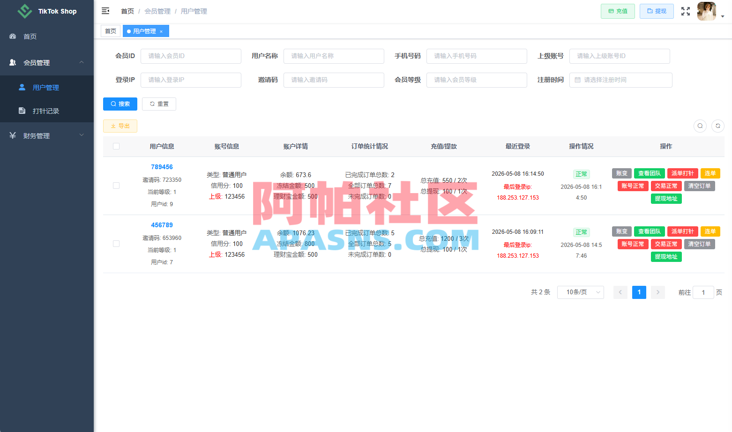
Task: Click 清空订单 for user 456789
Action: tap(699, 244)
